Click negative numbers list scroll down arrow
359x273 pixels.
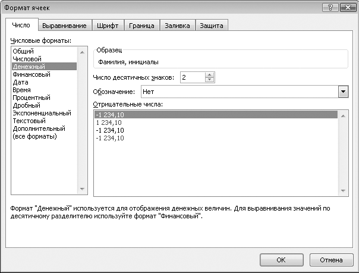343,190
